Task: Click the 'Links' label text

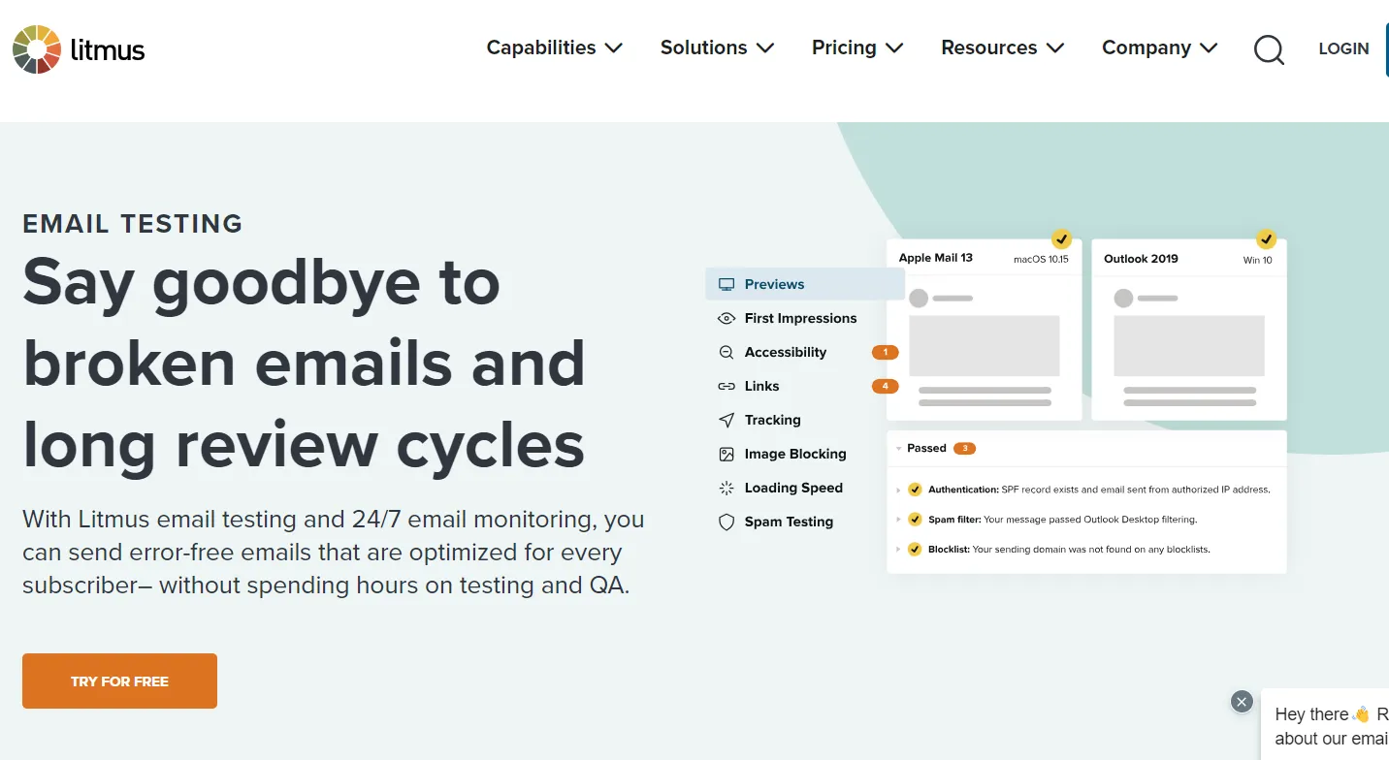Action: click(761, 386)
